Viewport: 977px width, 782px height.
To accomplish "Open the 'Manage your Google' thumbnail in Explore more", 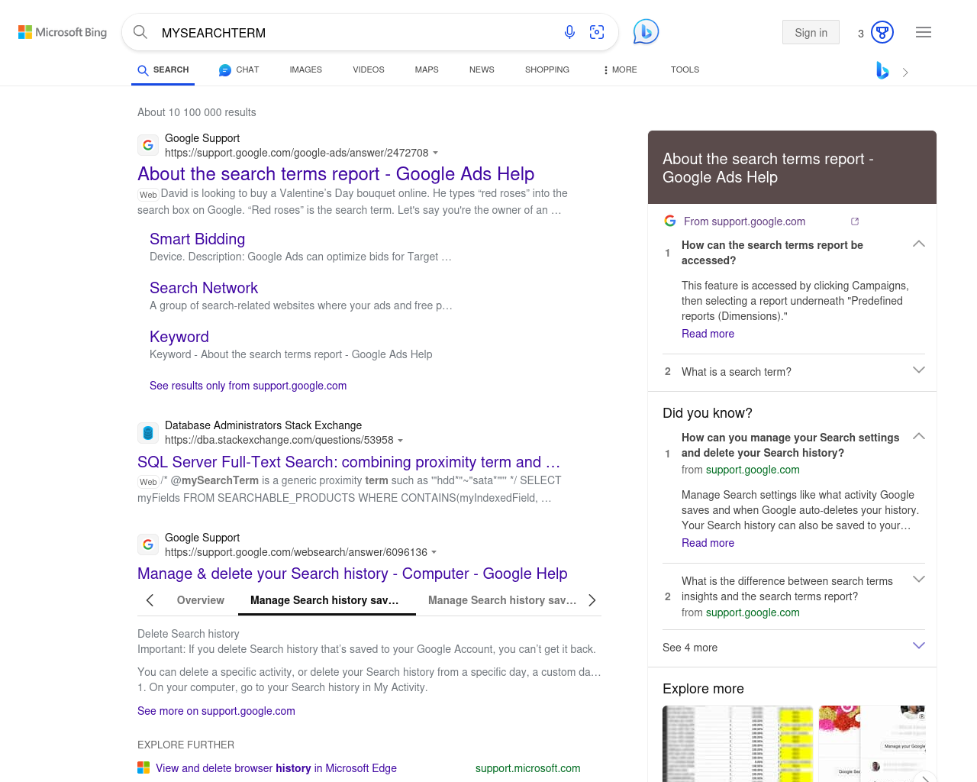I will [x=872, y=744].
